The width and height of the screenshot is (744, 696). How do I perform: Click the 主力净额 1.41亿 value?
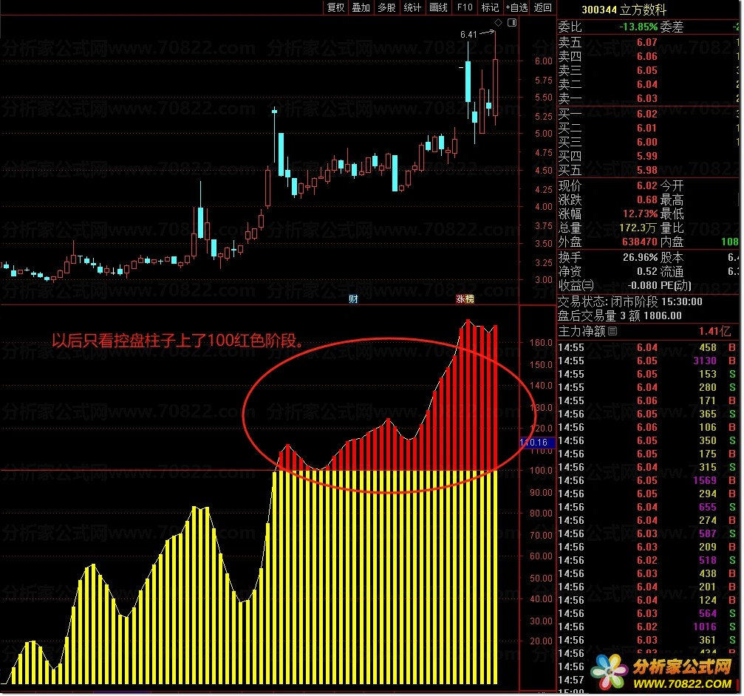click(x=714, y=331)
